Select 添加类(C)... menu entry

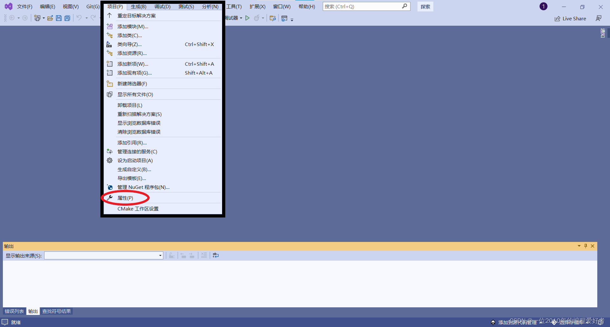[x=163, y=35]
